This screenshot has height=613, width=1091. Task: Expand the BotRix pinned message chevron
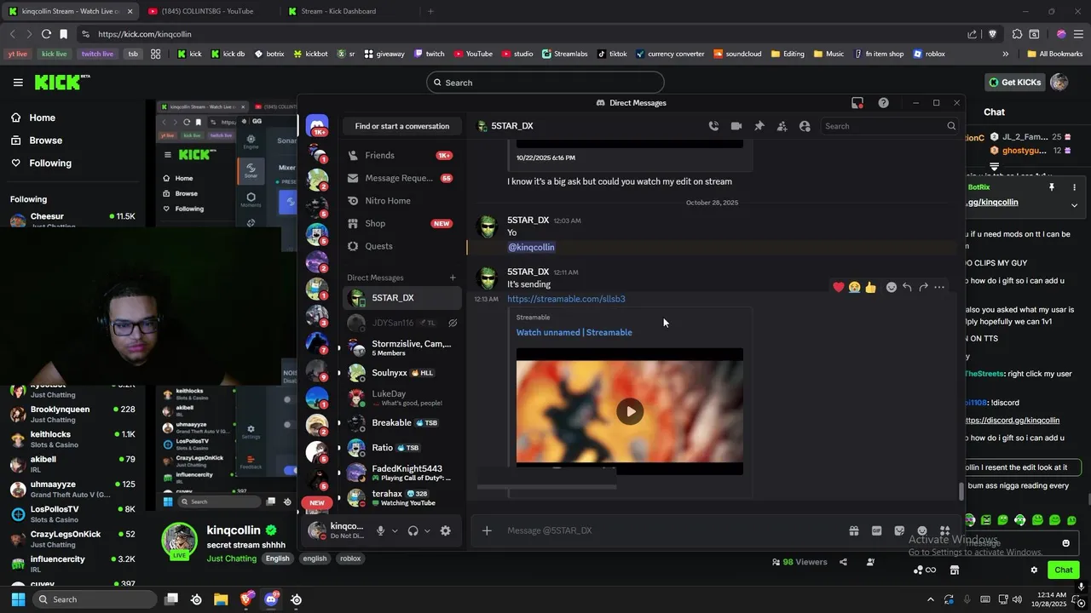(x=1074, y=205)
